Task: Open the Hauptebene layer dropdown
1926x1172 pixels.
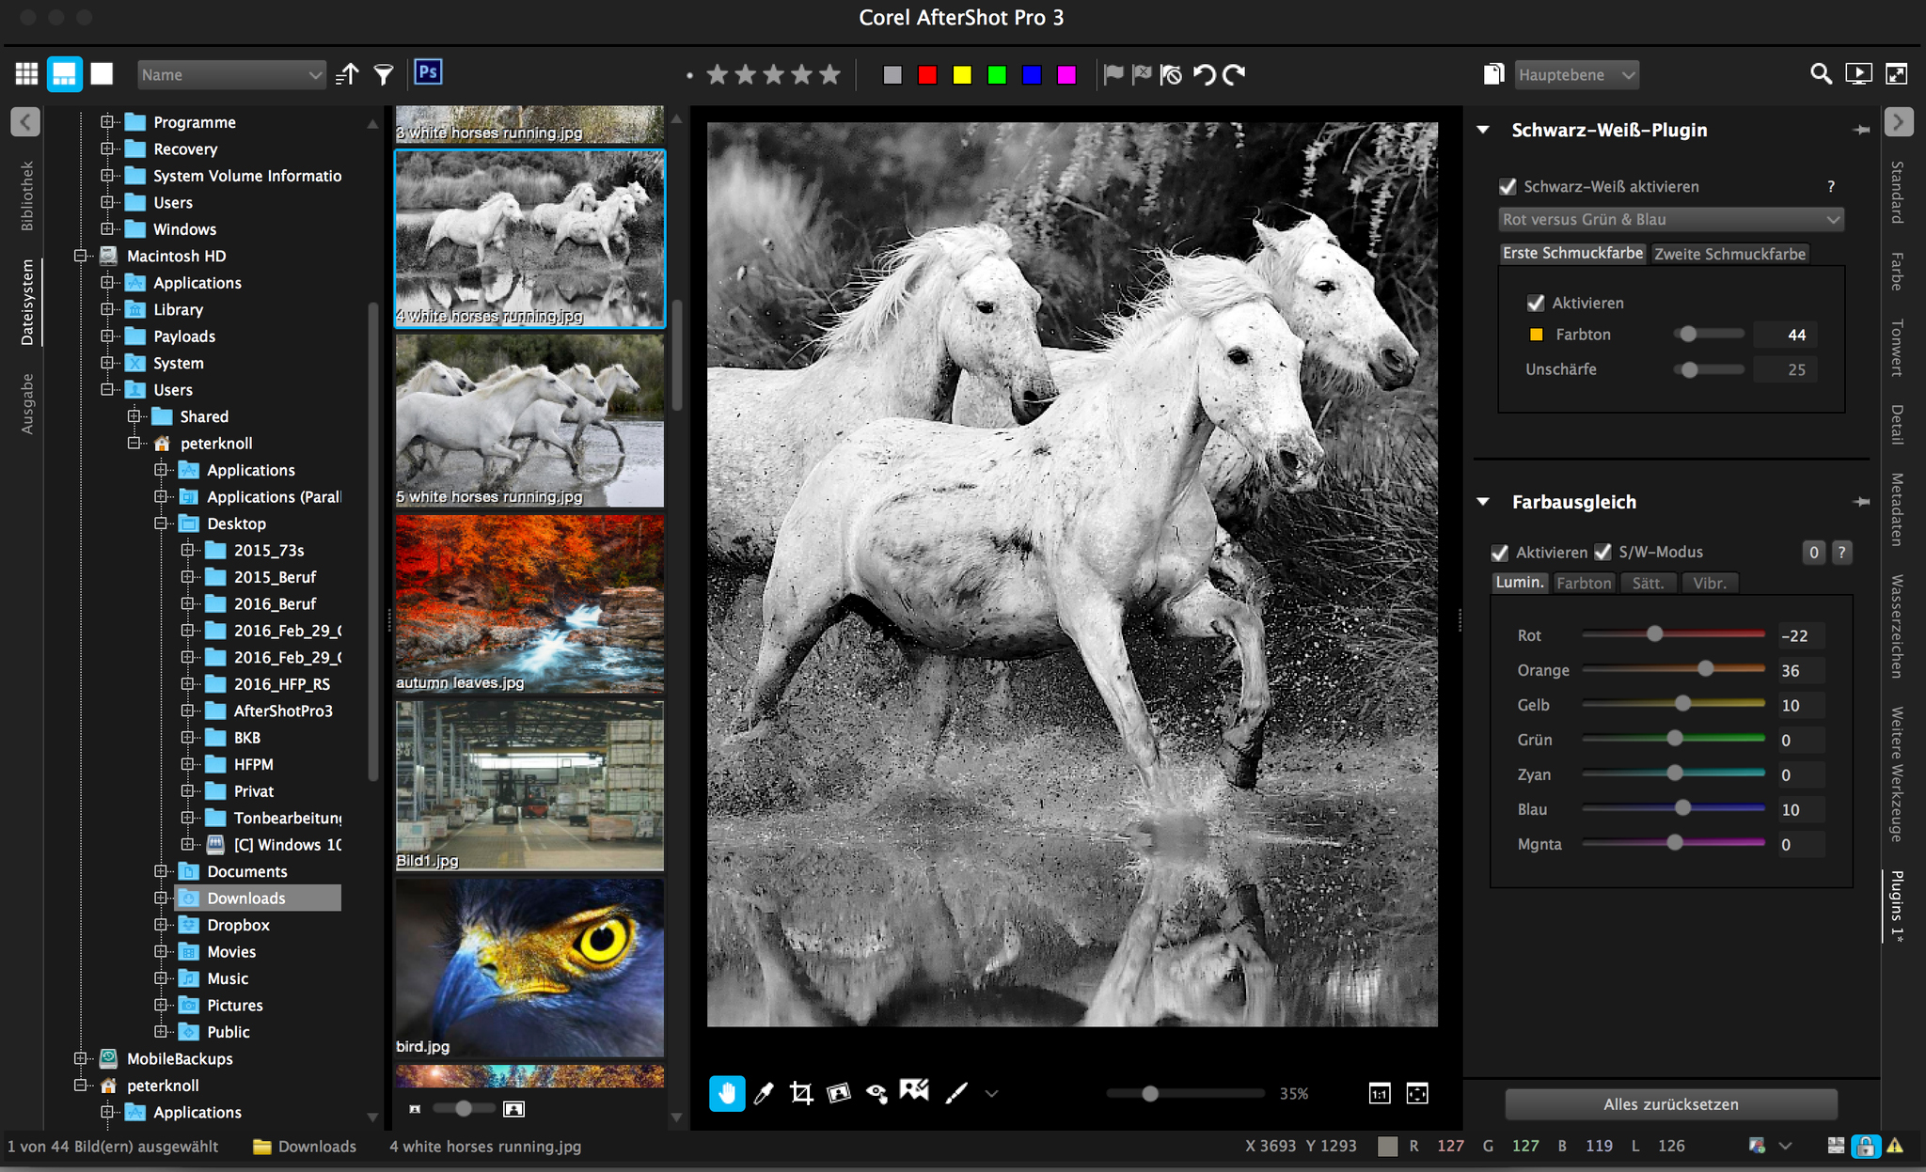Action: point(1577,74)
